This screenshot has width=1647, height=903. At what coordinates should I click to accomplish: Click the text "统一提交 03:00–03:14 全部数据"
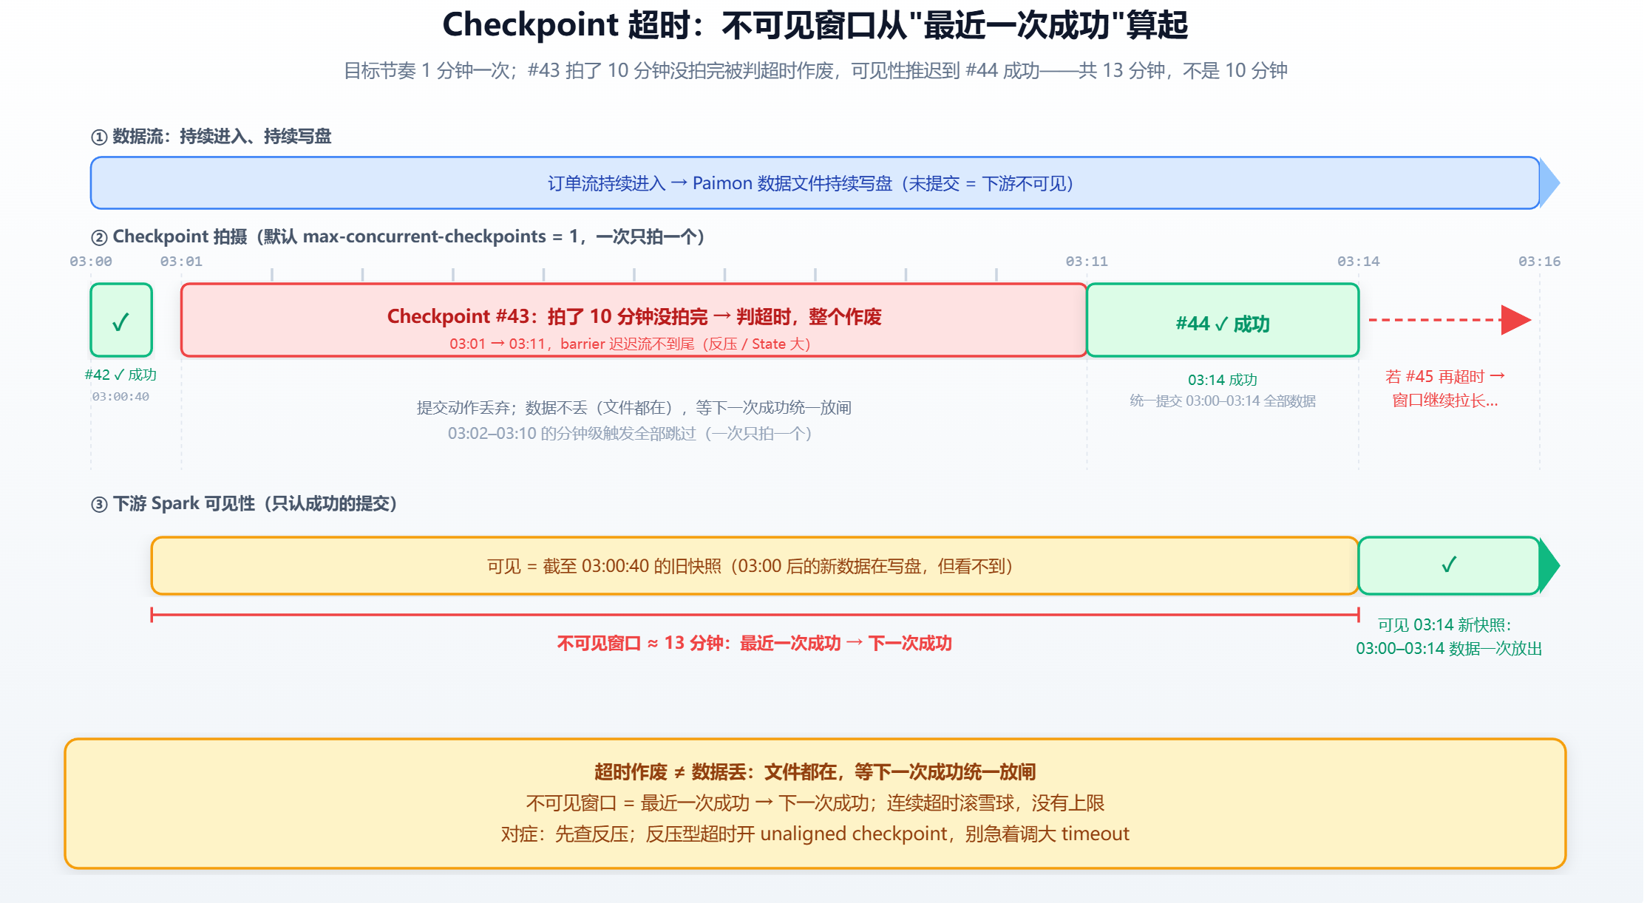[1223, 401]
